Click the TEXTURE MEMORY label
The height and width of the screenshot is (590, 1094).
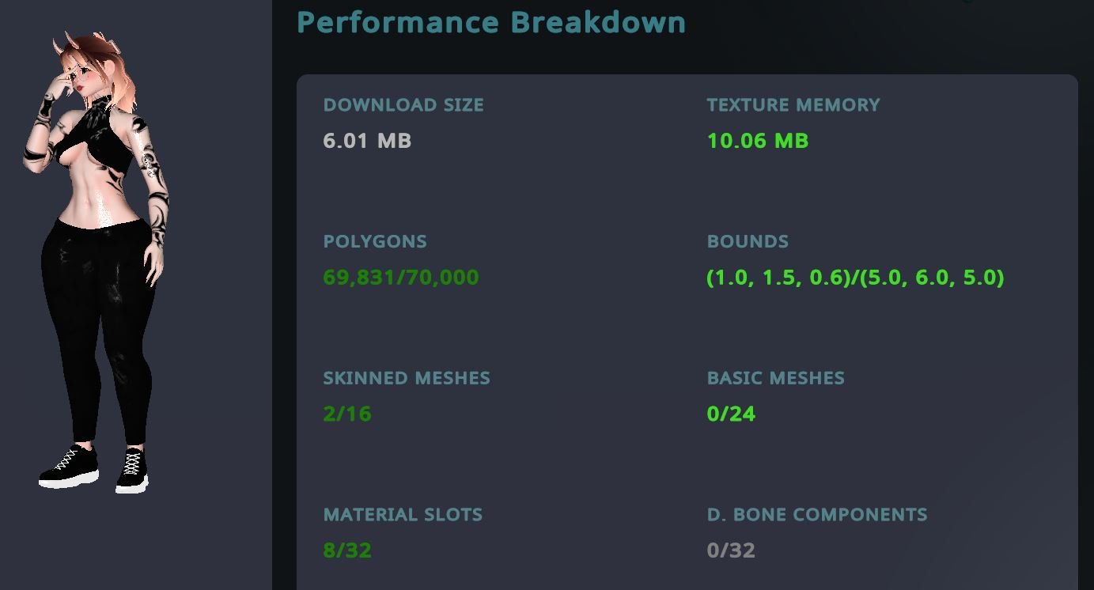(793, 104)
